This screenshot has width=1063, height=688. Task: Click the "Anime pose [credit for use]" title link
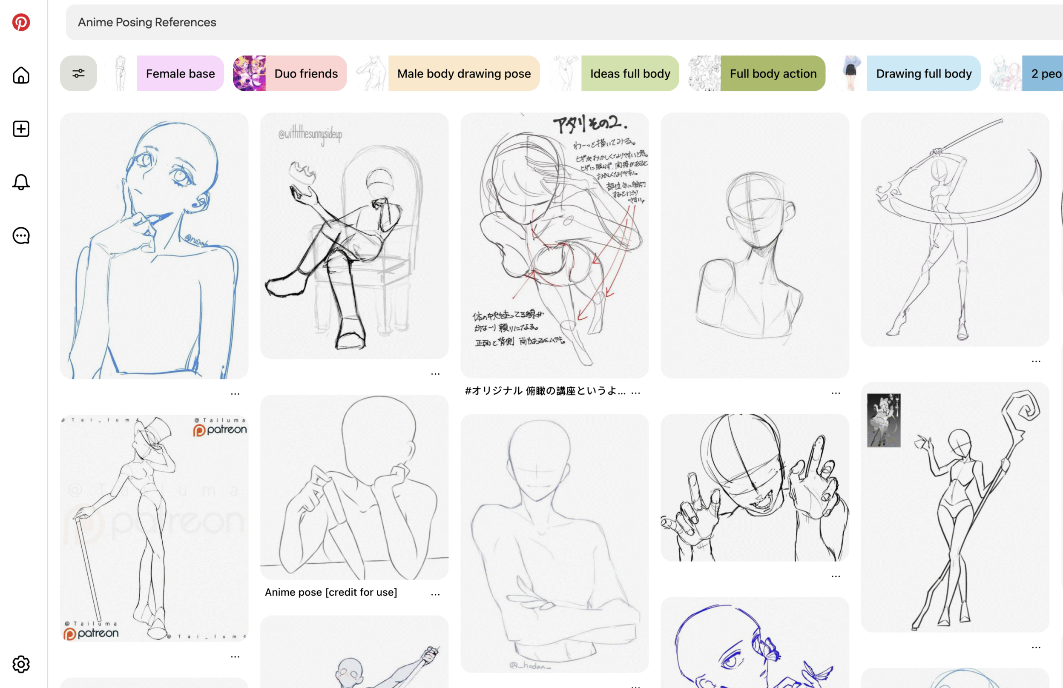(x=331, y=592)
